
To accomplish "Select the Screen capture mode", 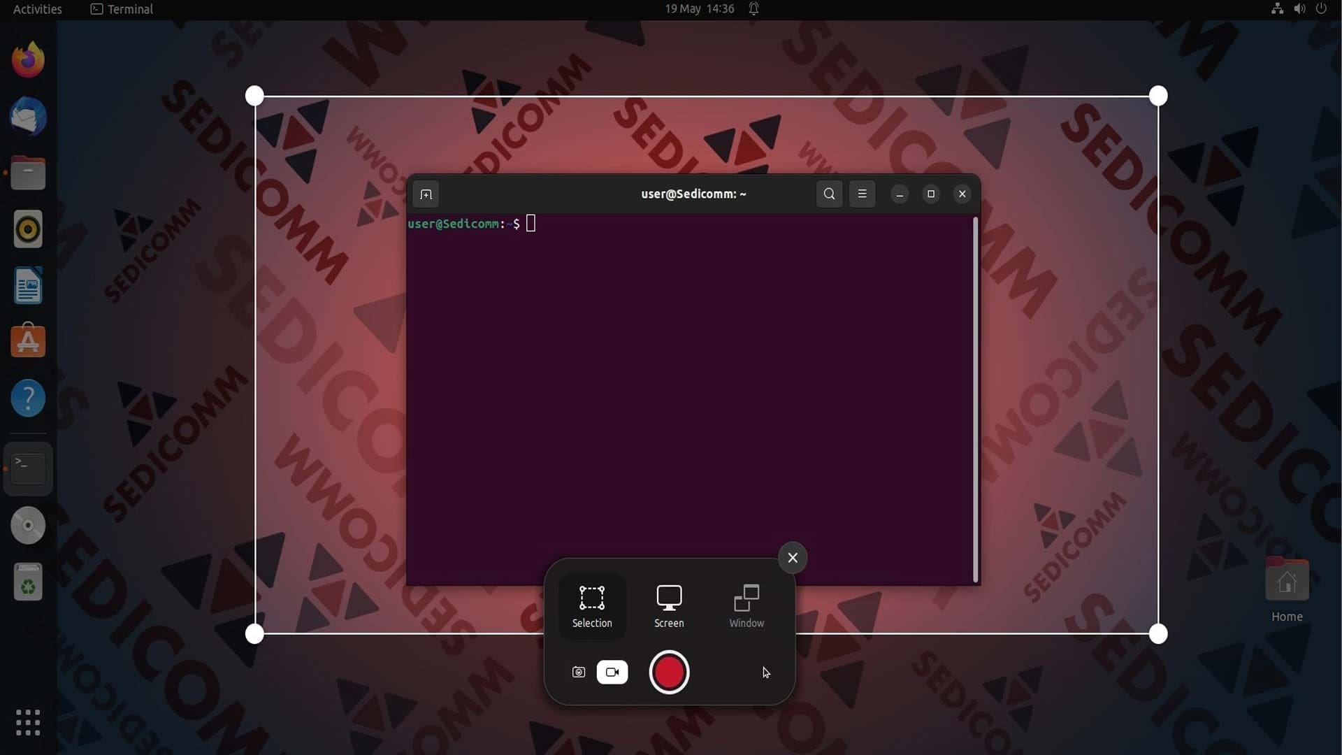I will 669,606.
